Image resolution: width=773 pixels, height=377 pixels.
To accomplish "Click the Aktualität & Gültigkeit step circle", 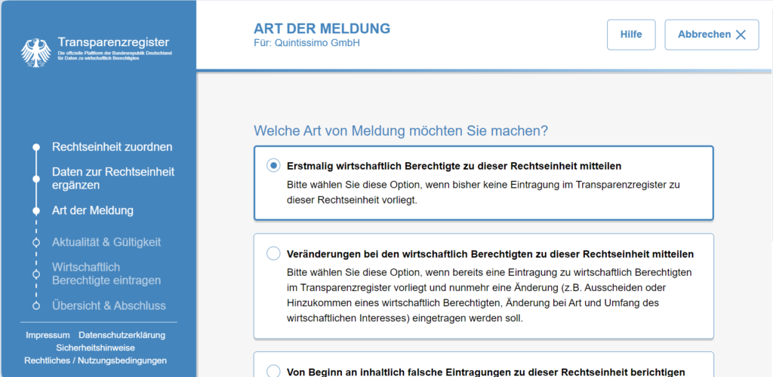I will coord(35,243).
